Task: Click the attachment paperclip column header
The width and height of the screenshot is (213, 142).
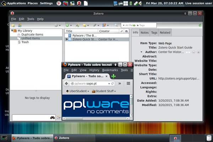Action: 121,31
